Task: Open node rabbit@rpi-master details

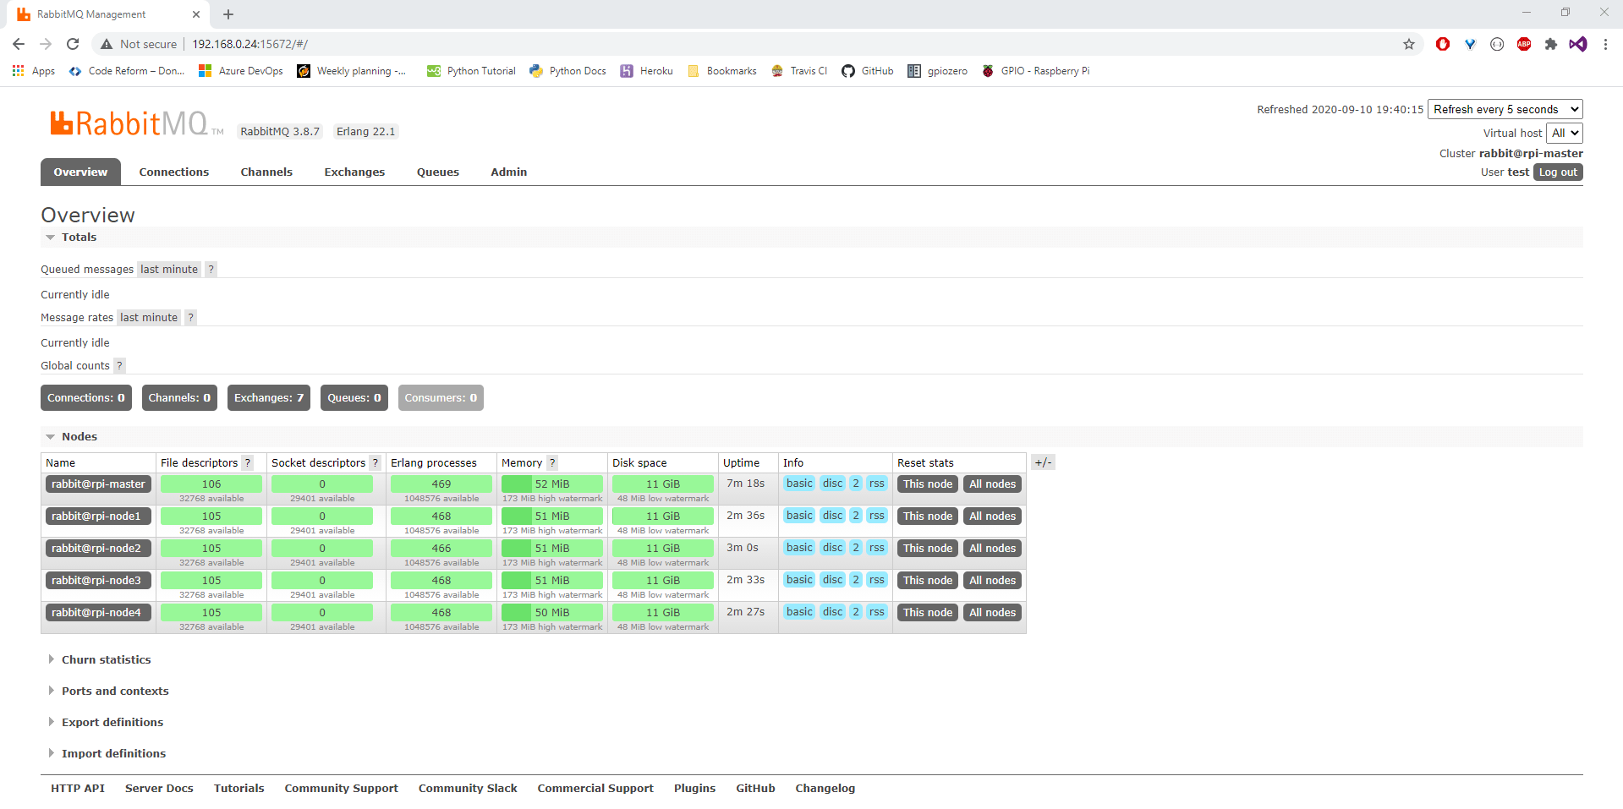Action: tap(98, 484)
